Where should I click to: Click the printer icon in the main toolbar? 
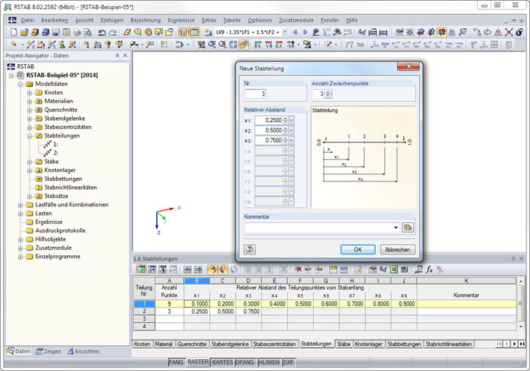pyautogui.click(x=77, y=32)
